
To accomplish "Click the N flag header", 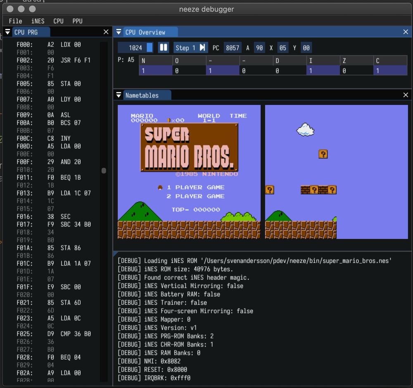I will [x=156, y=61].
